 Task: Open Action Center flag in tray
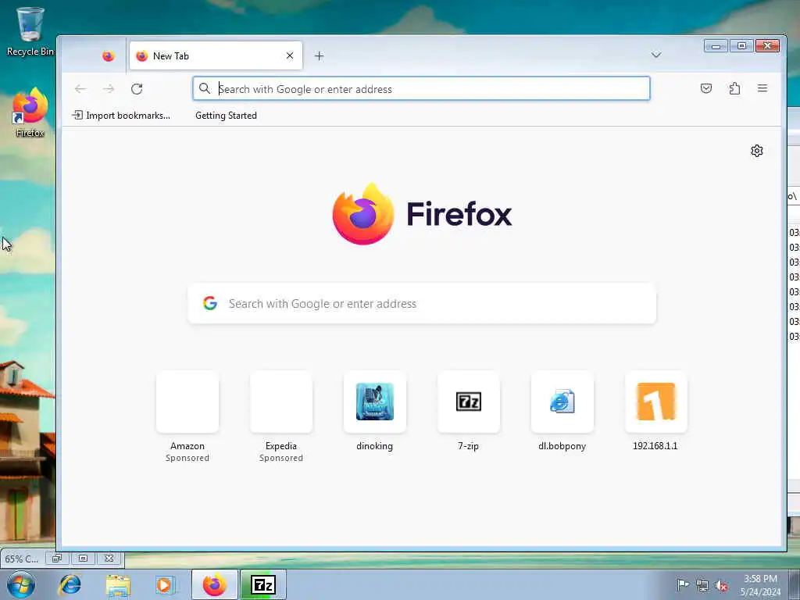click(683, 584)
